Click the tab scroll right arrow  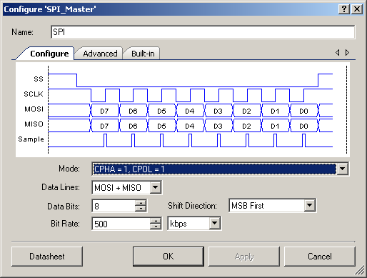(347, 52)
